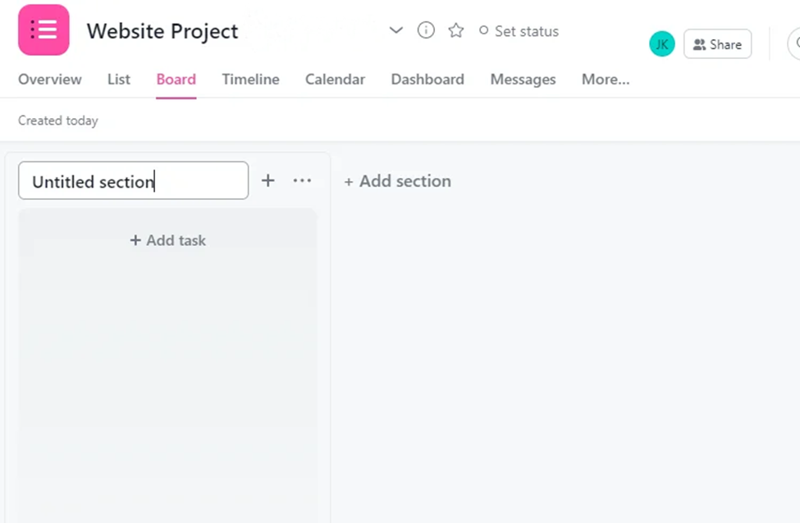Go to the Calendar tab
The width and height of the screenshot is (800, 523).
click(335, 80)
